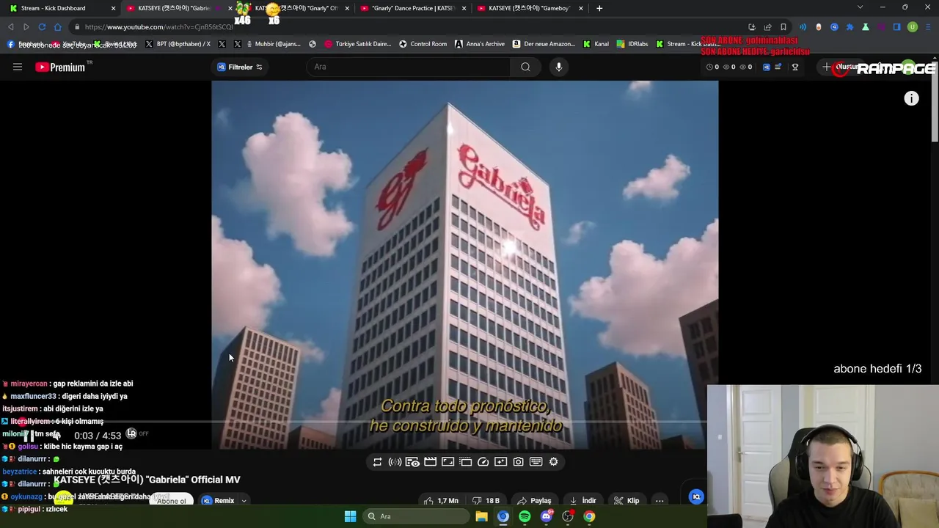This screenshot has width=939, height=528.
Task: Open the browser main menu icon
Action: coord(928,27)
